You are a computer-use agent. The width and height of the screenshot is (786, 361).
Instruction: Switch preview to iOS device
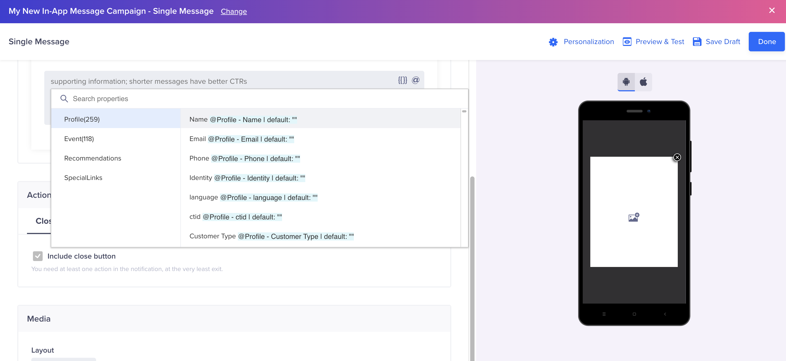click(644, 82)
